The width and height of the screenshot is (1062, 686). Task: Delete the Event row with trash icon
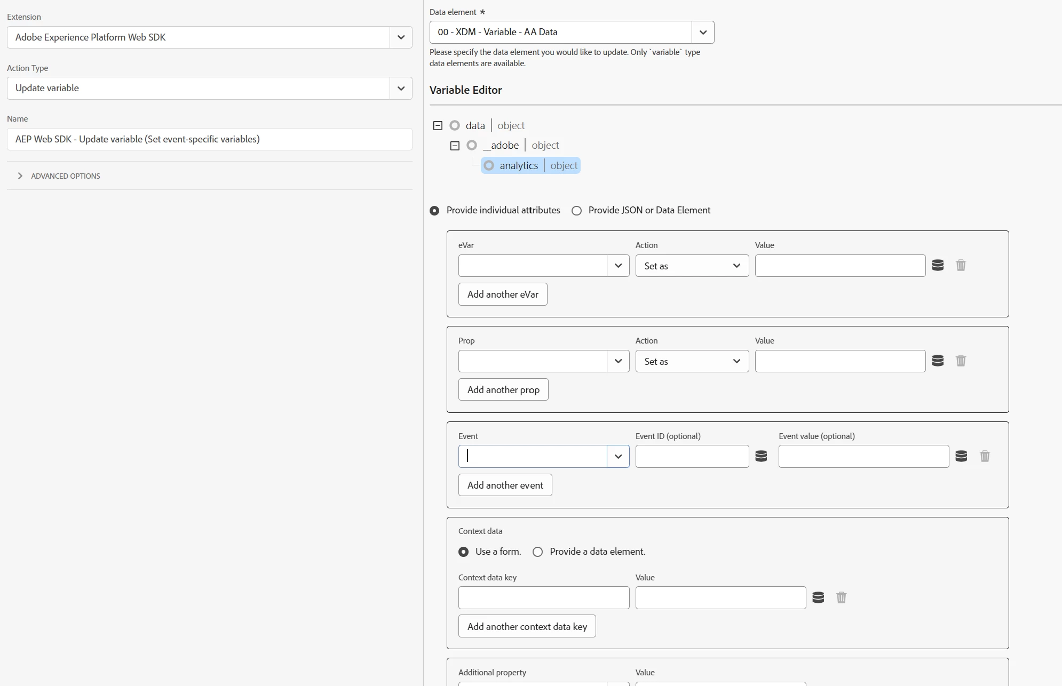(985, 456)
